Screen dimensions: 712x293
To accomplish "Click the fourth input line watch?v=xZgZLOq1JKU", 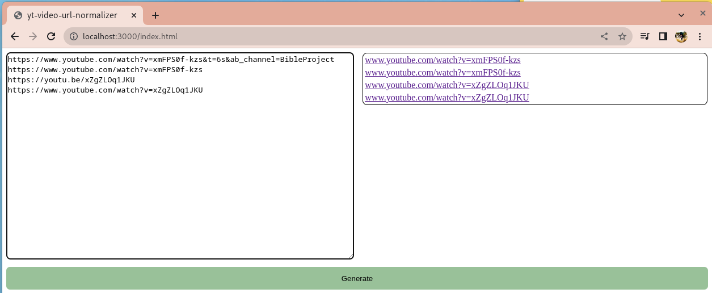I will pyautogui.click(x=105, y=90).
